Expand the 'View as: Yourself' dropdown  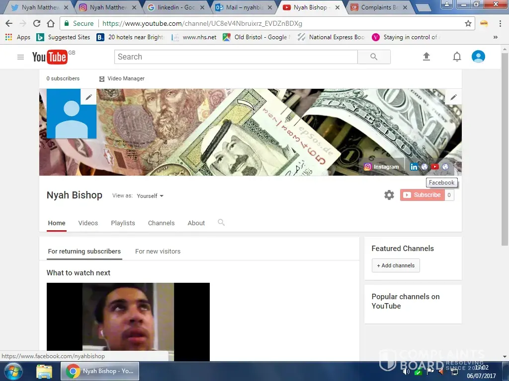(x=150, y=196)
